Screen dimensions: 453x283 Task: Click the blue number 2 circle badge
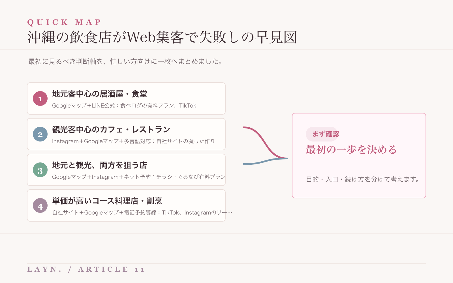(x=40, y=134)
